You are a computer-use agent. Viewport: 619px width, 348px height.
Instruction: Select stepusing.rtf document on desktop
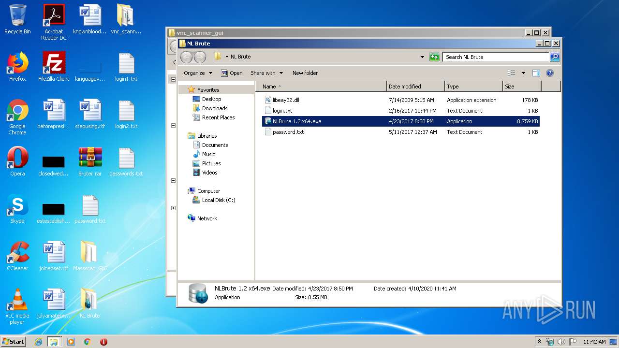pyautogui.click(x=90, y=114)
